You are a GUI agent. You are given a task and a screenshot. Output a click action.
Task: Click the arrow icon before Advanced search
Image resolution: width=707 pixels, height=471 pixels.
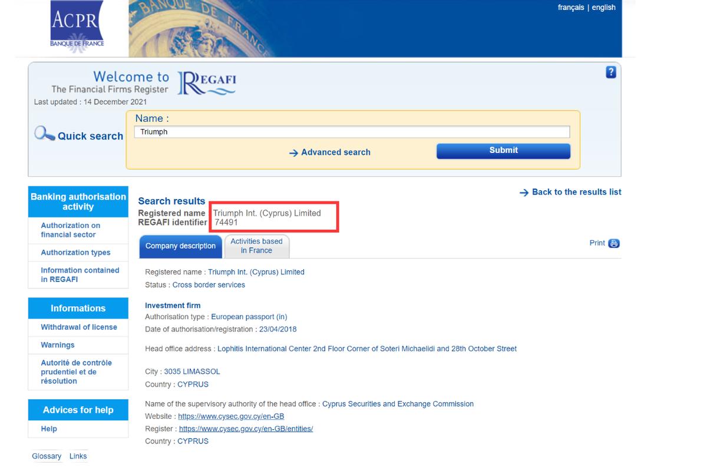[x=293, y=153]
